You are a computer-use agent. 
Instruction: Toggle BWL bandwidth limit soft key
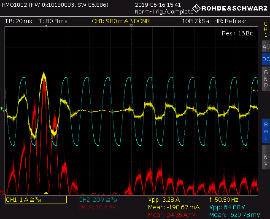266,131
